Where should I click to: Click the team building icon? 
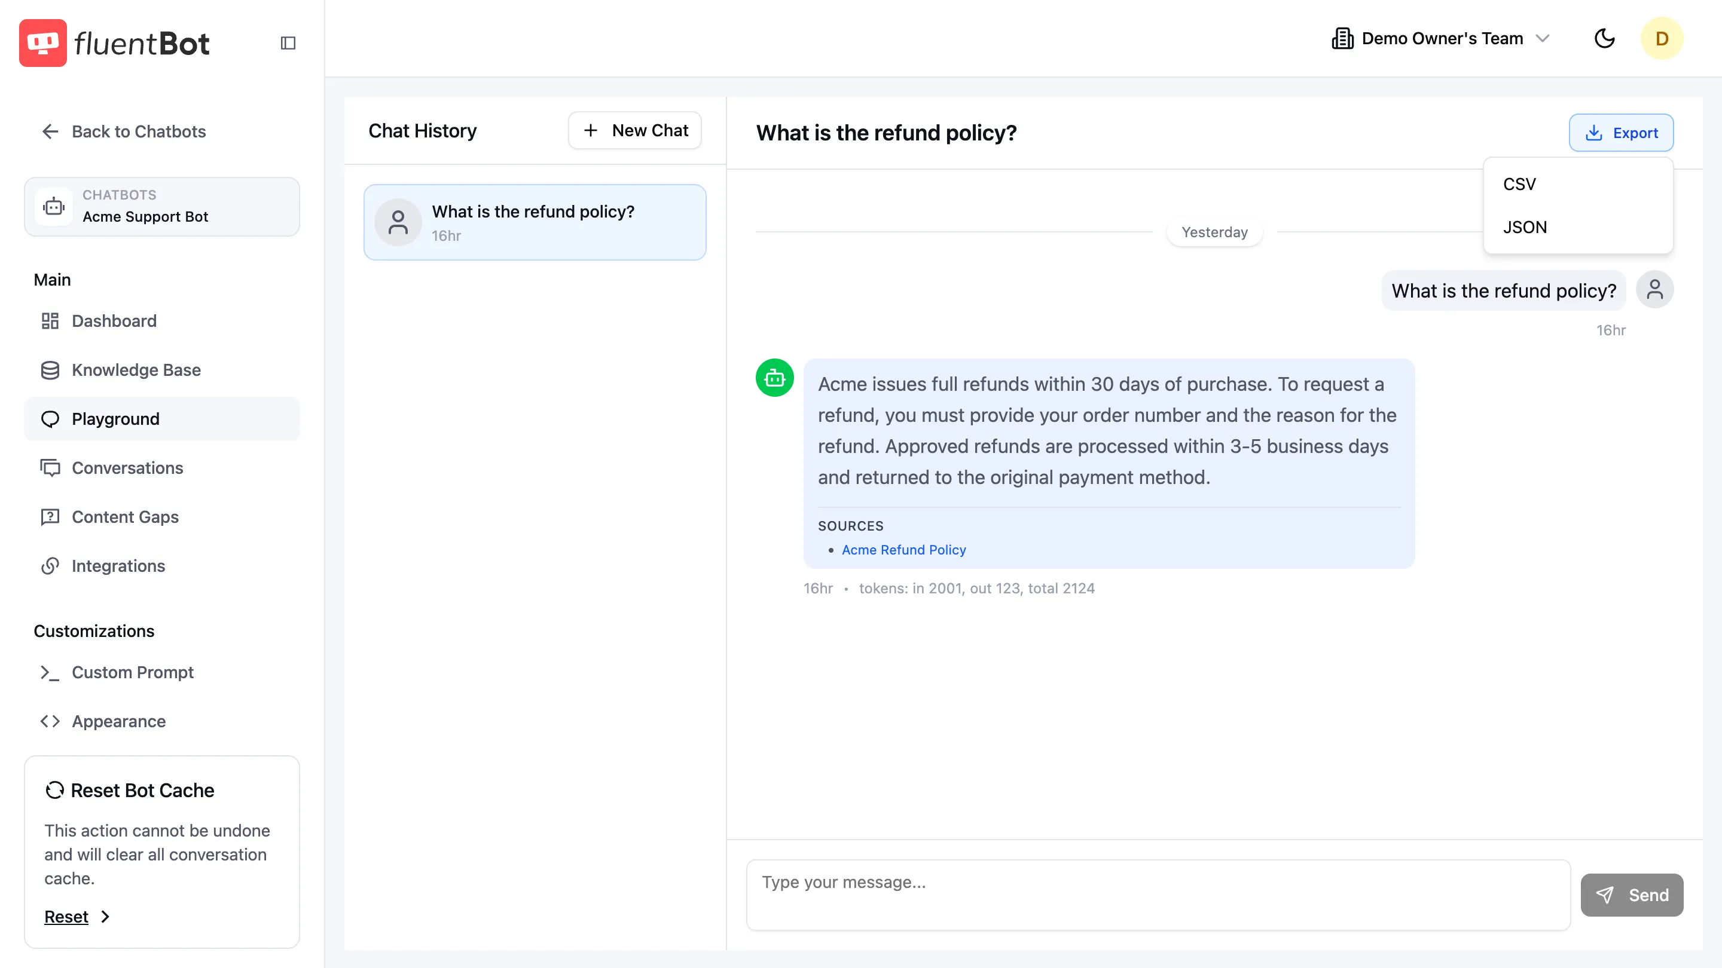coord(1342,38)
